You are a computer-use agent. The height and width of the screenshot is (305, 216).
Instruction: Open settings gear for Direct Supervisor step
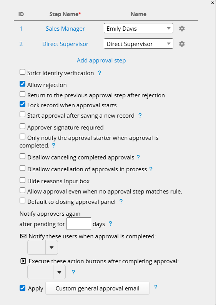[x=182, y=44]
